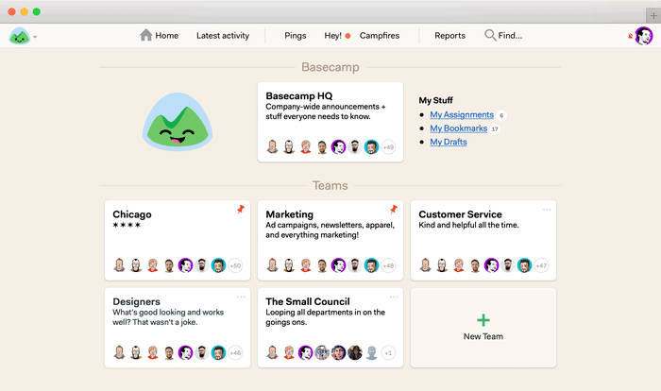This screenshot has height=391, width=661.
Task: Toggle the red pin on Marketing card
Action: click(x=394, y=210)
